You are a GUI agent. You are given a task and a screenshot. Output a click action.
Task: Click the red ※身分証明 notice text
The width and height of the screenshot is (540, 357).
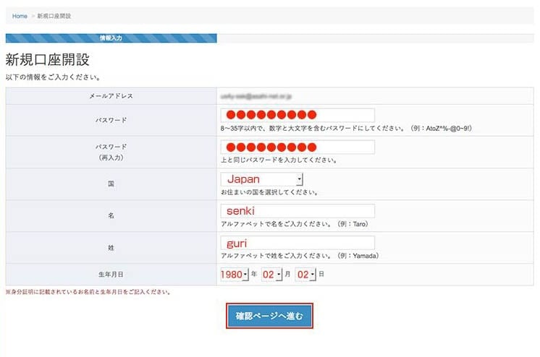[x=88, y=293]
